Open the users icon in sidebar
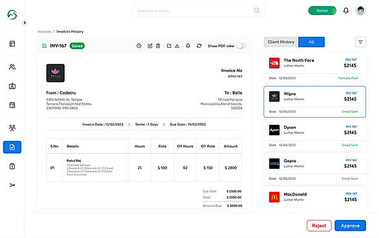 tap(12, 67)
